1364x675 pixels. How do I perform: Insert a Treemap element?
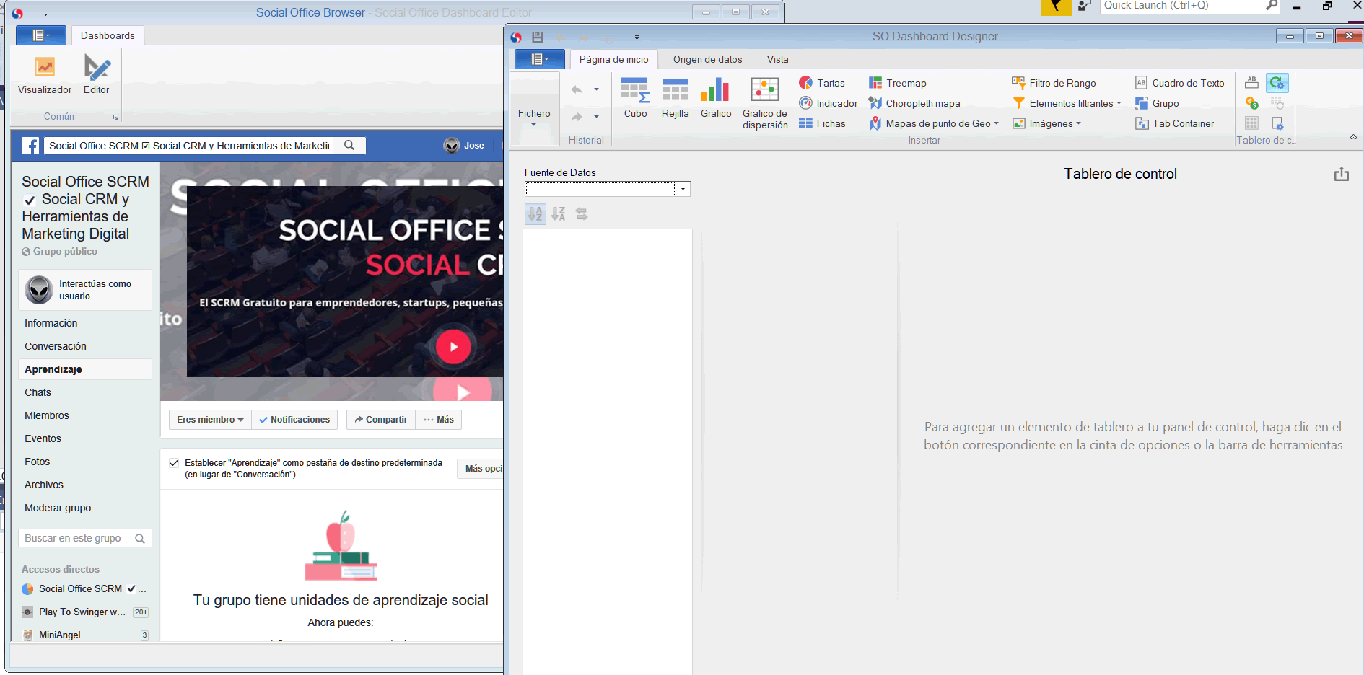(897, 83)
